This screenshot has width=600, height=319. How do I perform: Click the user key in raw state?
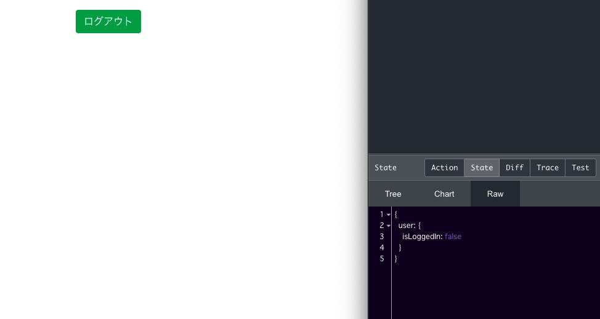406,226
